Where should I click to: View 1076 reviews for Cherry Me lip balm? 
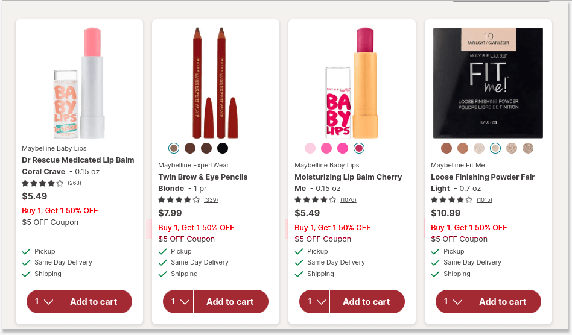pos(349,200)
